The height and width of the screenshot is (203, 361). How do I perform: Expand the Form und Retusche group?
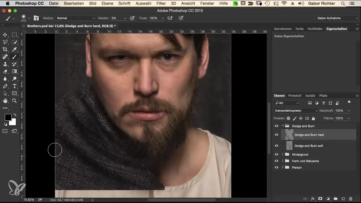coord(283,161)
